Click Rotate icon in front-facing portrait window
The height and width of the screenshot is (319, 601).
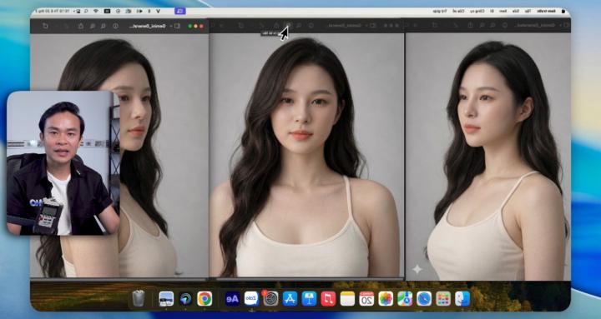(240, 26)
